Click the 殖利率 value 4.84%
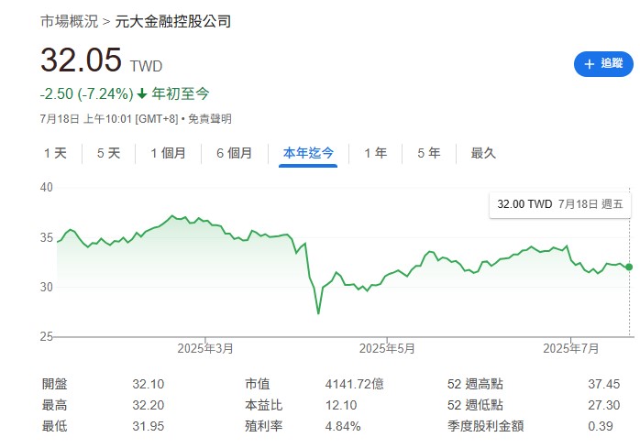This screenshot has width=640, height=448. (x=343, y=426)
